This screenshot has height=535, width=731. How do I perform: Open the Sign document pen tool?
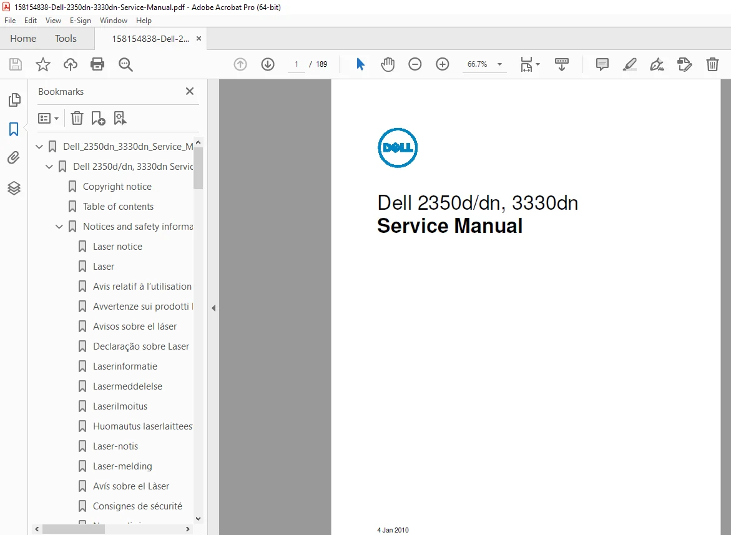click(x=657, y=64)
